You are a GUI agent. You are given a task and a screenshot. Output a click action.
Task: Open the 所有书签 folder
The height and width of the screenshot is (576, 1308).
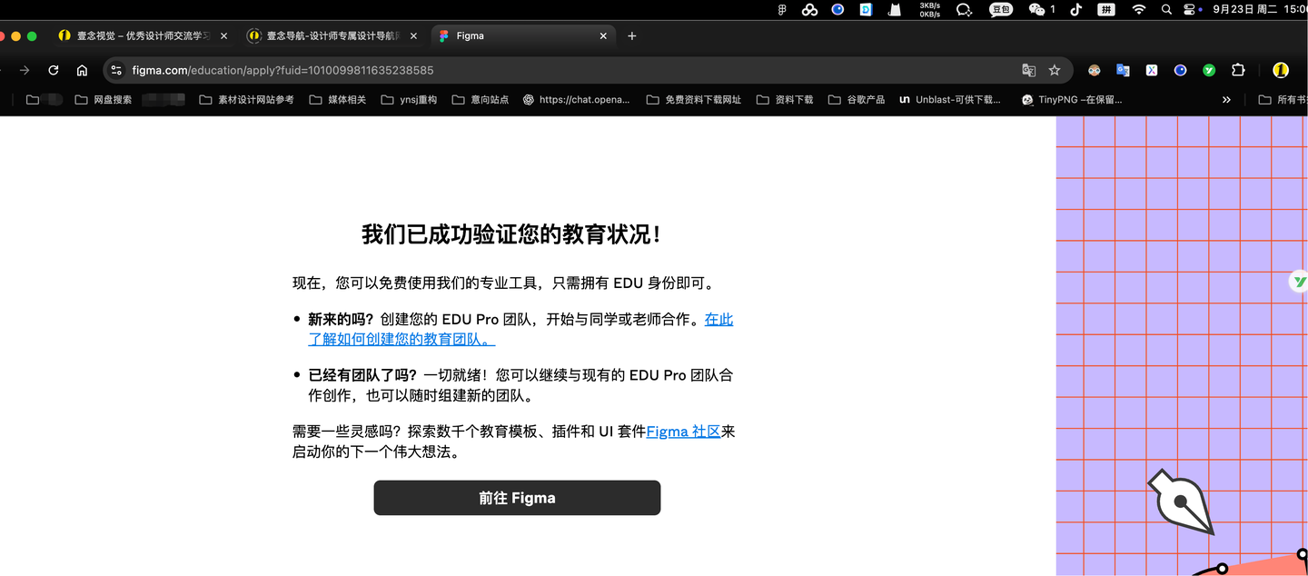tap(1283, 100)
